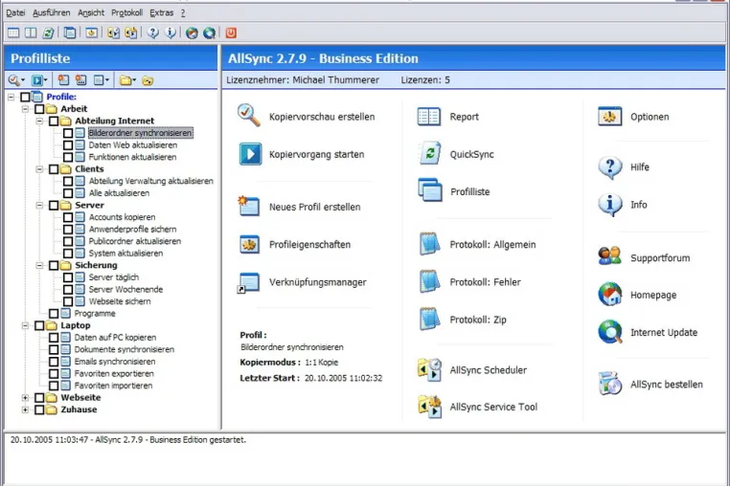730x486 pixels.
Task: Tick the checkbox for Bilderordner synchronisieren
Action: (x=68, y=133)
